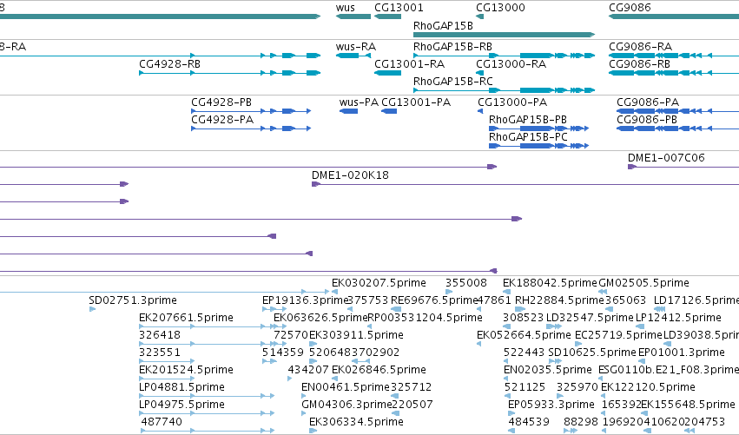Select EST EN00461.5prime
This screenshot has width=739, height=435.
click(346, 387)
